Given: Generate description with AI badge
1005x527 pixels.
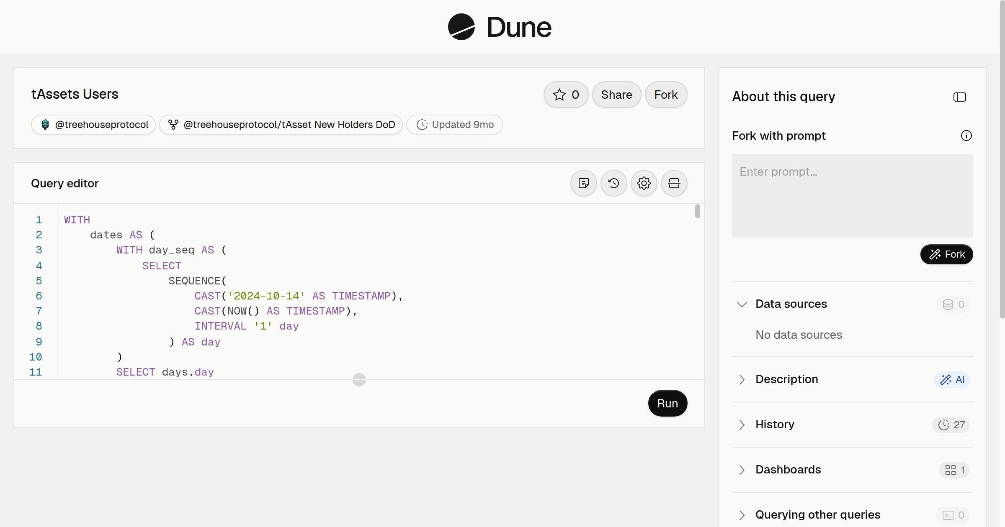Looking at the screenshot, I should 952,379.
